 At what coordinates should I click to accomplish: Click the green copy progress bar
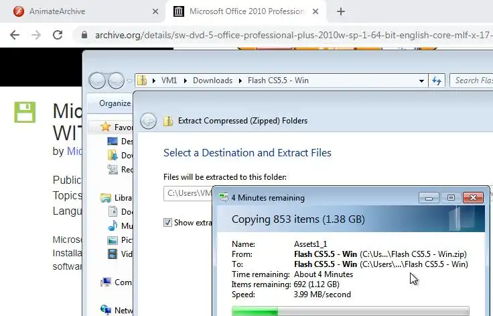pos(350,311)
